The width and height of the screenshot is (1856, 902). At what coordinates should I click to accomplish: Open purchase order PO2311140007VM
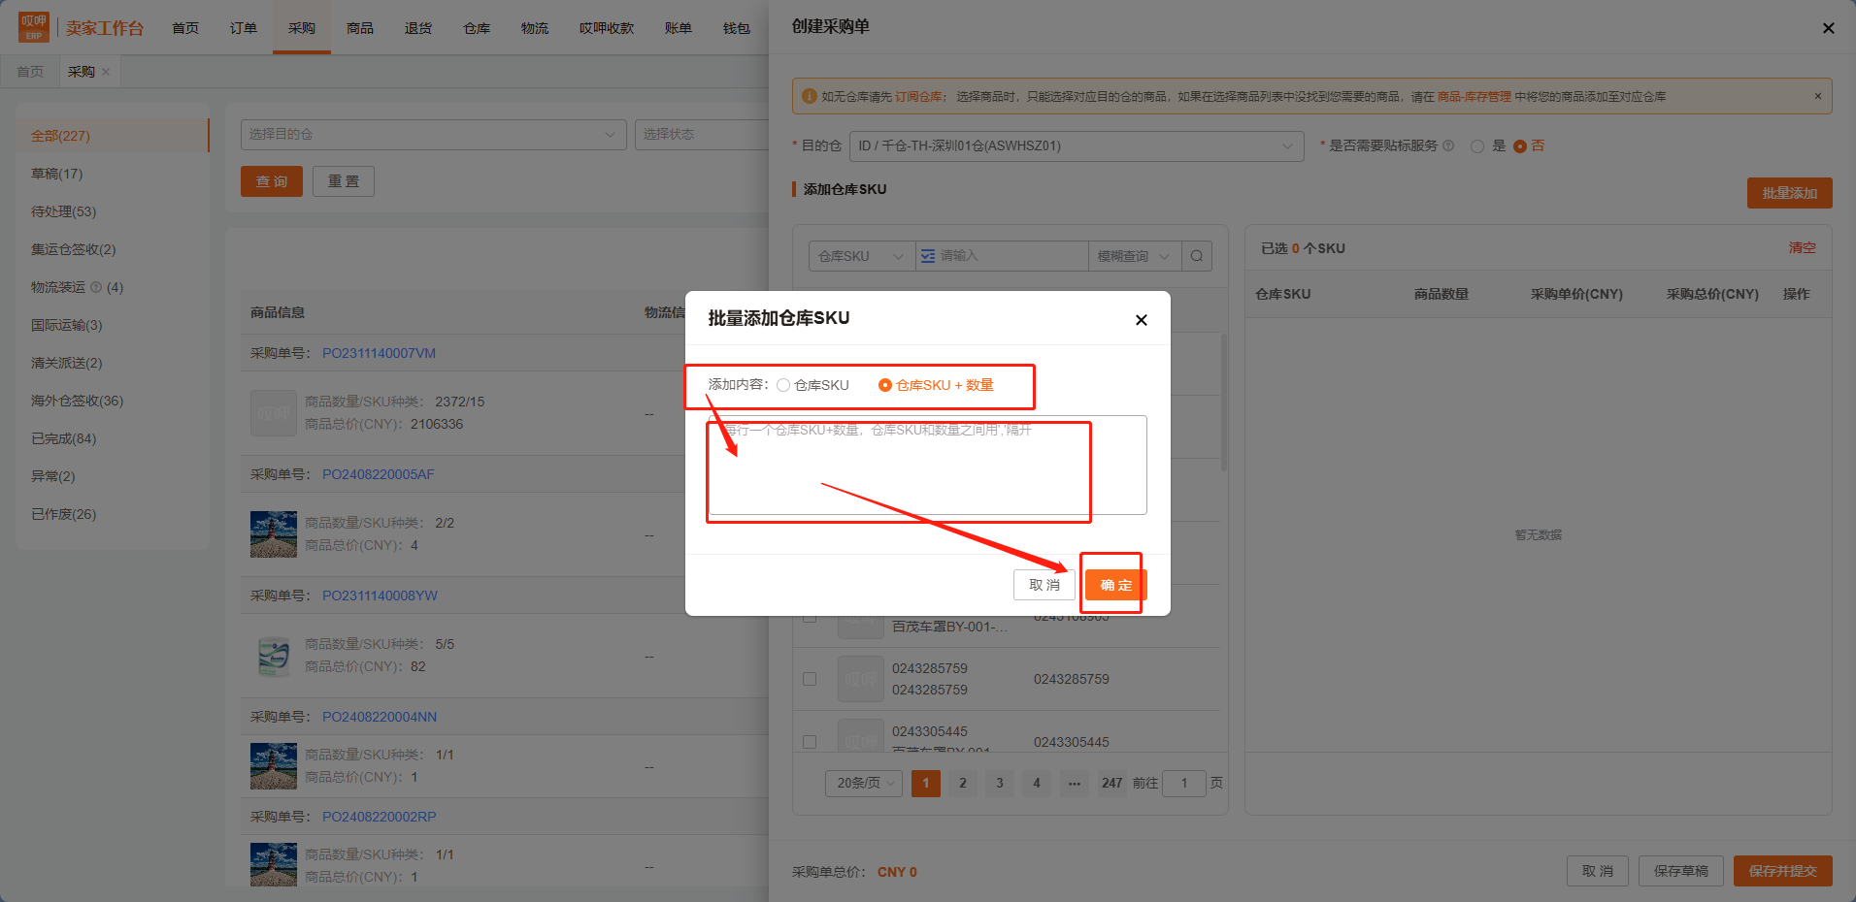[x=379, y=353]
